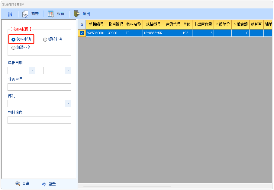Click the horizontal scrollbar at grid bottom
The height and width of the screenshot is (190, 274).
point(127,186)
